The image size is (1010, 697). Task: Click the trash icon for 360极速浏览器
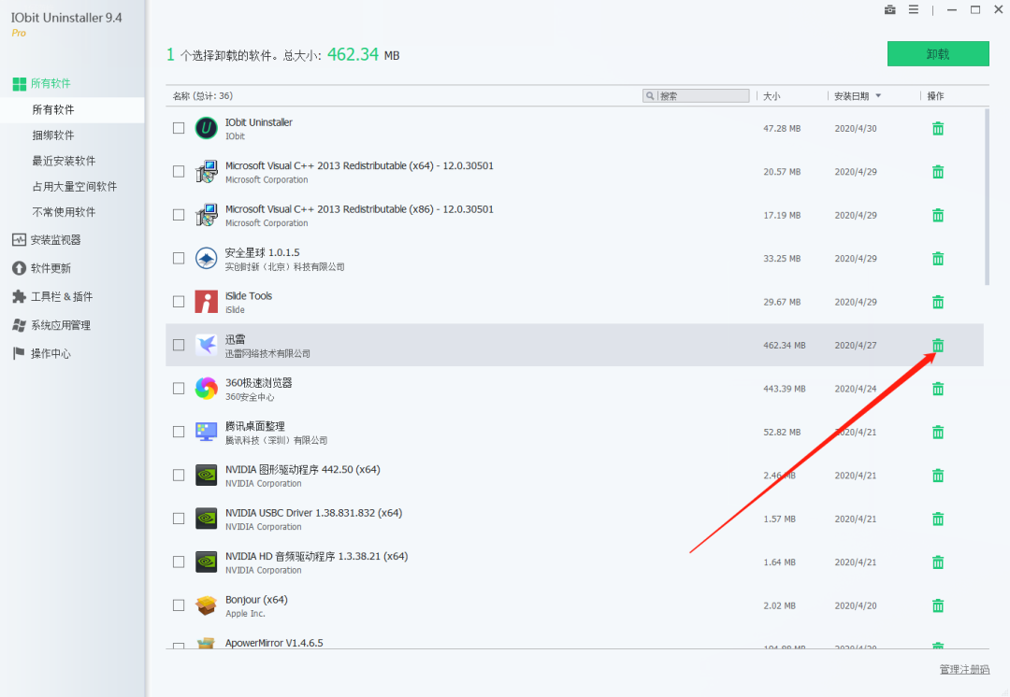tap(938, 389)
